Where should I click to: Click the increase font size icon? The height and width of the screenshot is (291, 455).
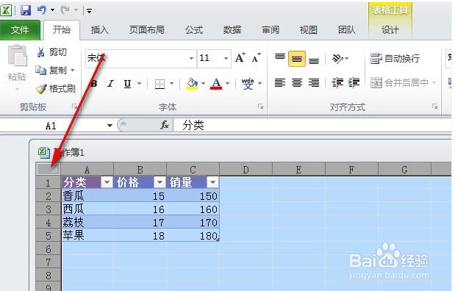[240, 58]
